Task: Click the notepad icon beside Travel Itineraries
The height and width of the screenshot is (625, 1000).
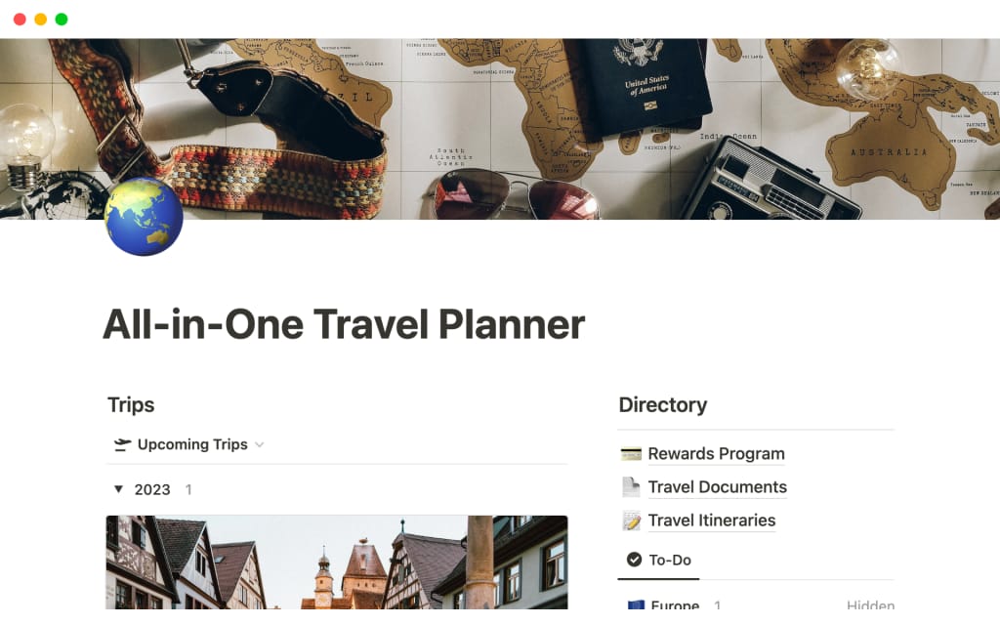Action: tap(632, 521)
